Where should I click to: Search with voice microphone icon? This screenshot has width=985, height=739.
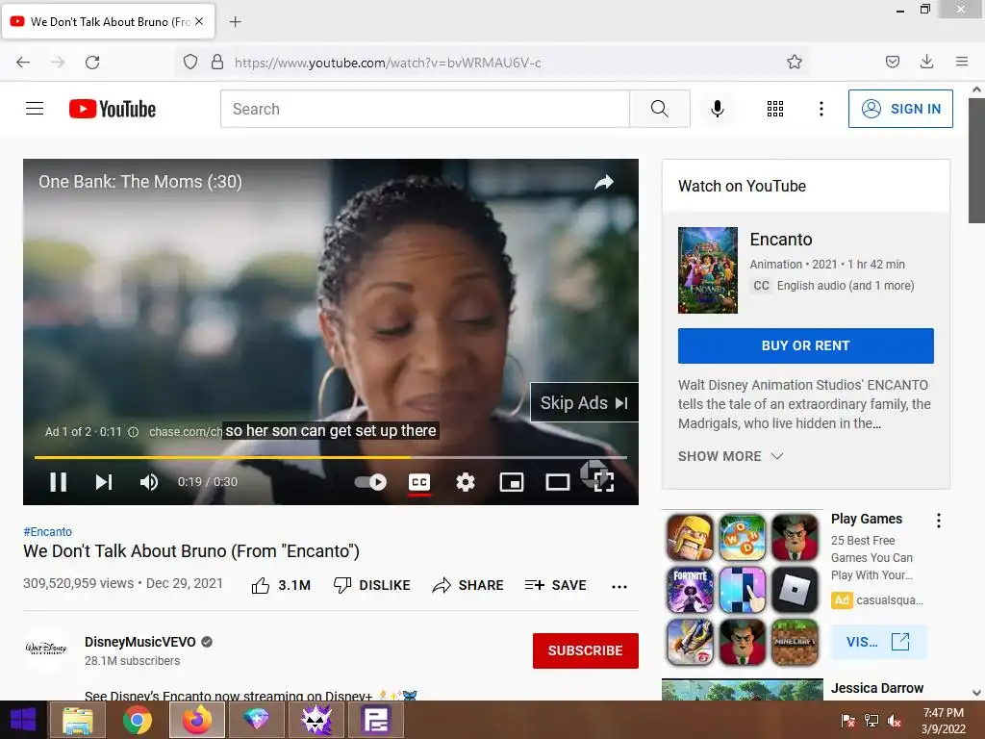click(x=718, y=109)
